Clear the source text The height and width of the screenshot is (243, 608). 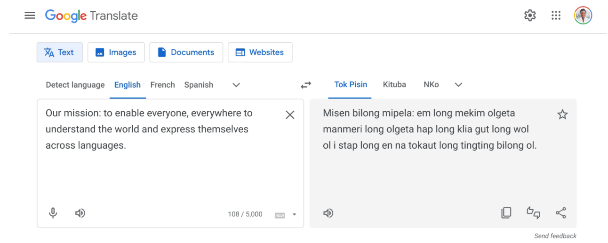pyautogui.click(x=290, y=115)
